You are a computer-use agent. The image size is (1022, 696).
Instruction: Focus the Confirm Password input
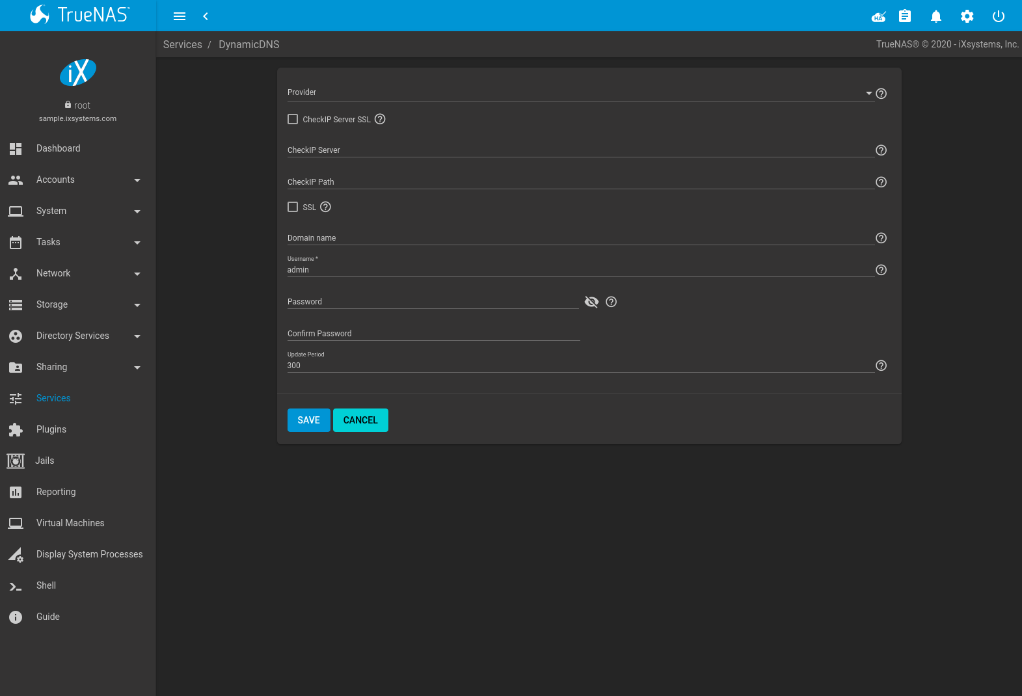coord(433,333)
